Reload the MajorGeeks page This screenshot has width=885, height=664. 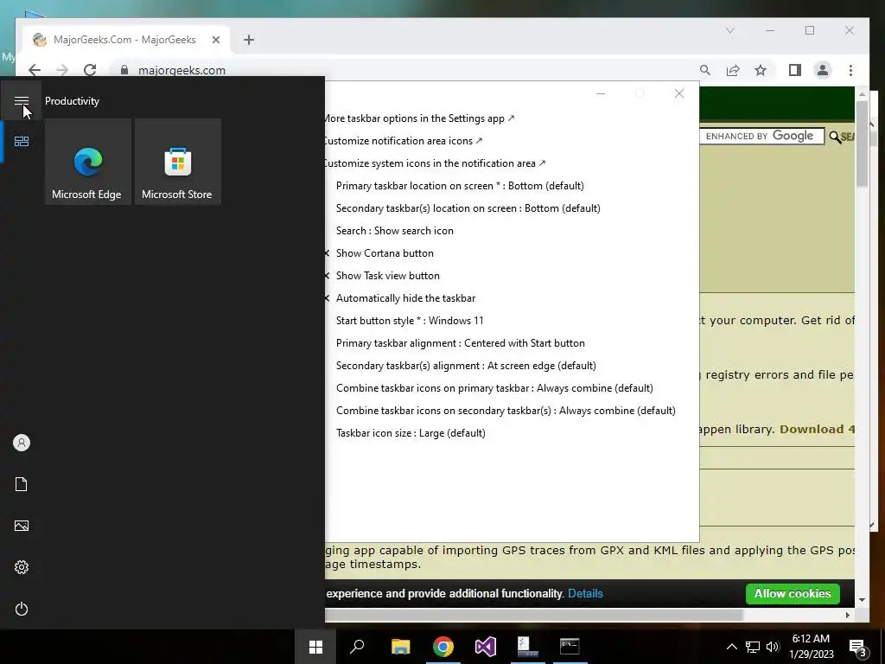coord(90,70)
